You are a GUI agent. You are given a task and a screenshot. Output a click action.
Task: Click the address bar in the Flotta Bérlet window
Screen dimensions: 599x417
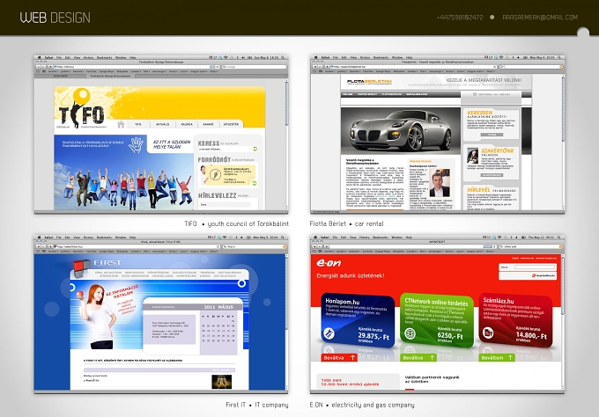pyautogui.click(x=413, y=67)
